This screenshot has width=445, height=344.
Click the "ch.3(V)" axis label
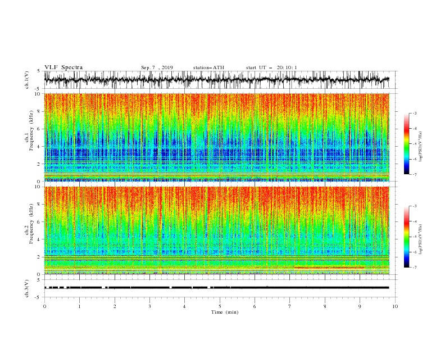point(27,288)
